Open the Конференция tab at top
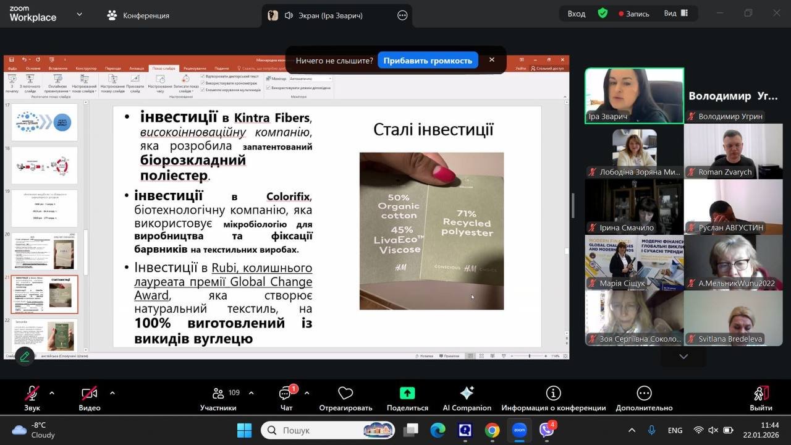This screenshot has width=791, height=445. pos(138,15)
